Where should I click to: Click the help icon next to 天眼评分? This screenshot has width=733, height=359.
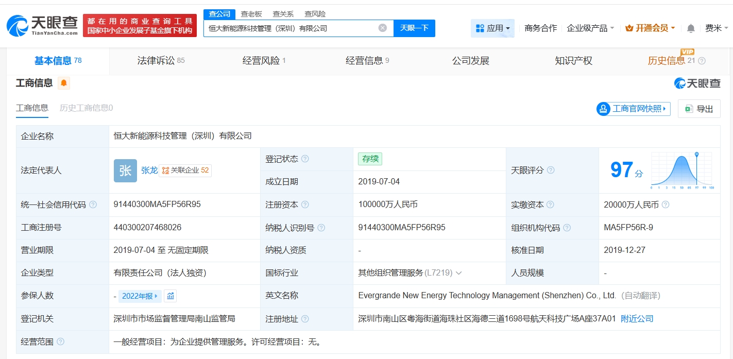pos(551,170)
